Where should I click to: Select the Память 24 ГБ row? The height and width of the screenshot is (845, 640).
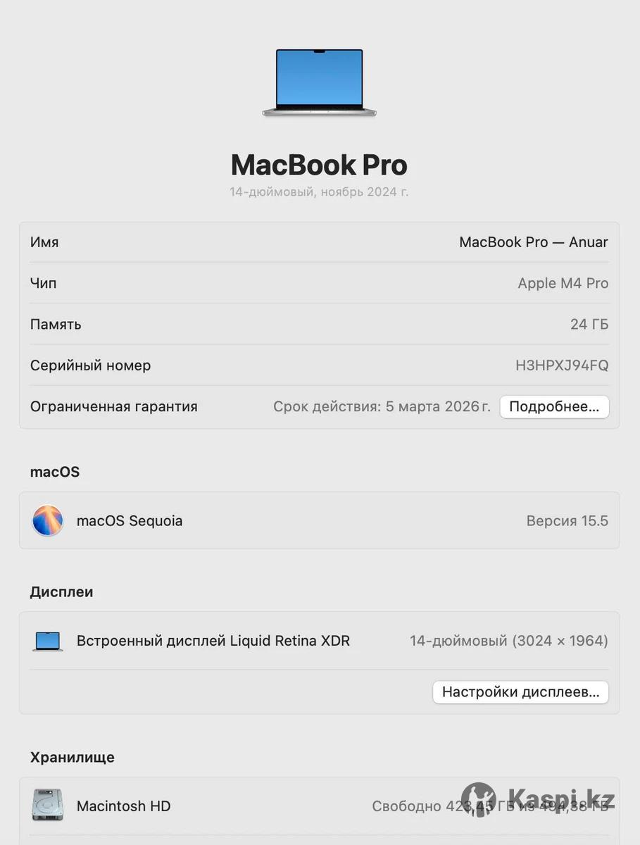pyautogui.click(x=319, y=324)
